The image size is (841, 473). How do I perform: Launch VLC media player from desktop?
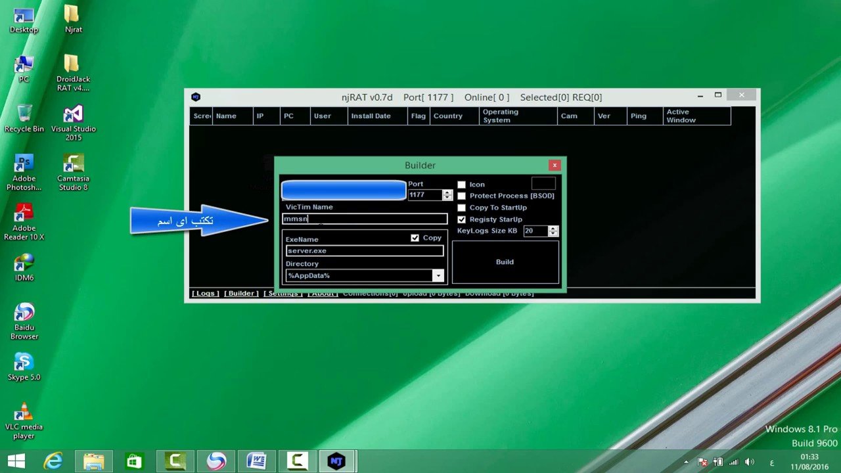pos(24,413)
